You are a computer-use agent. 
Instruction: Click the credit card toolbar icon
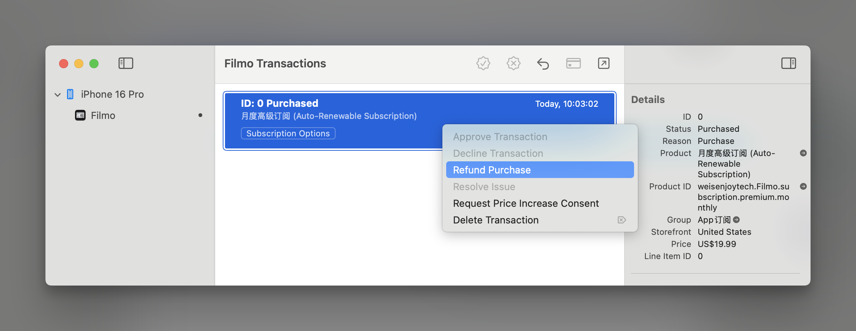(x=573, y=63)
